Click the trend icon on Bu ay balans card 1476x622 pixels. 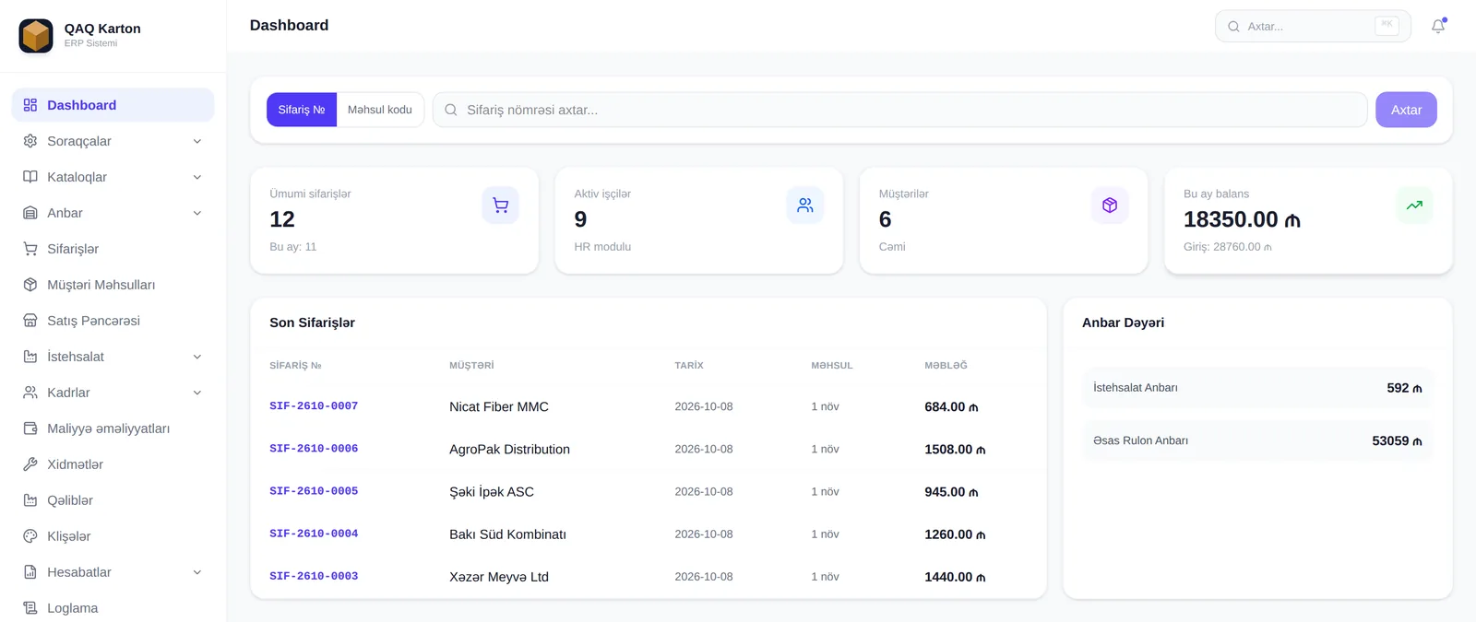(x=1414, y=205)
